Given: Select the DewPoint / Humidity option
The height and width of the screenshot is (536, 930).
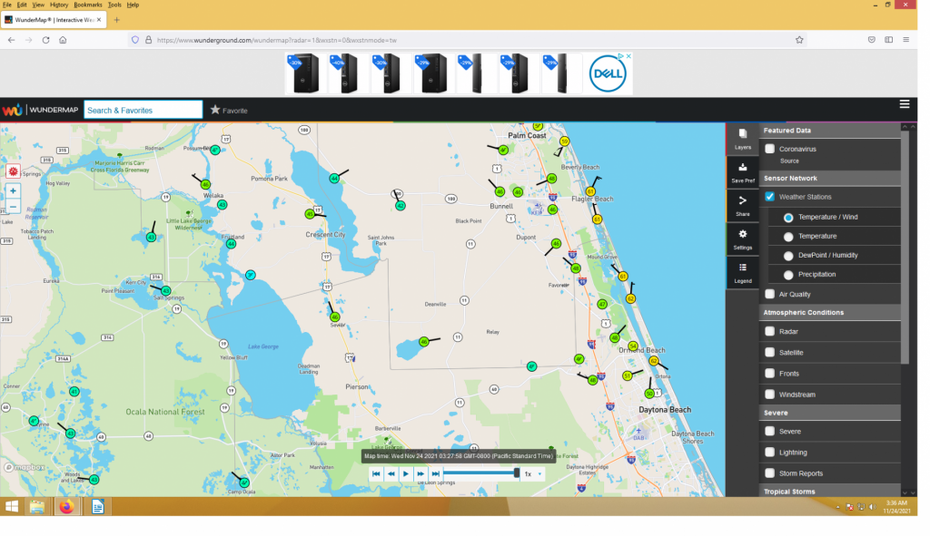Looking at the screenshot, I should click(x=788, y=256).
